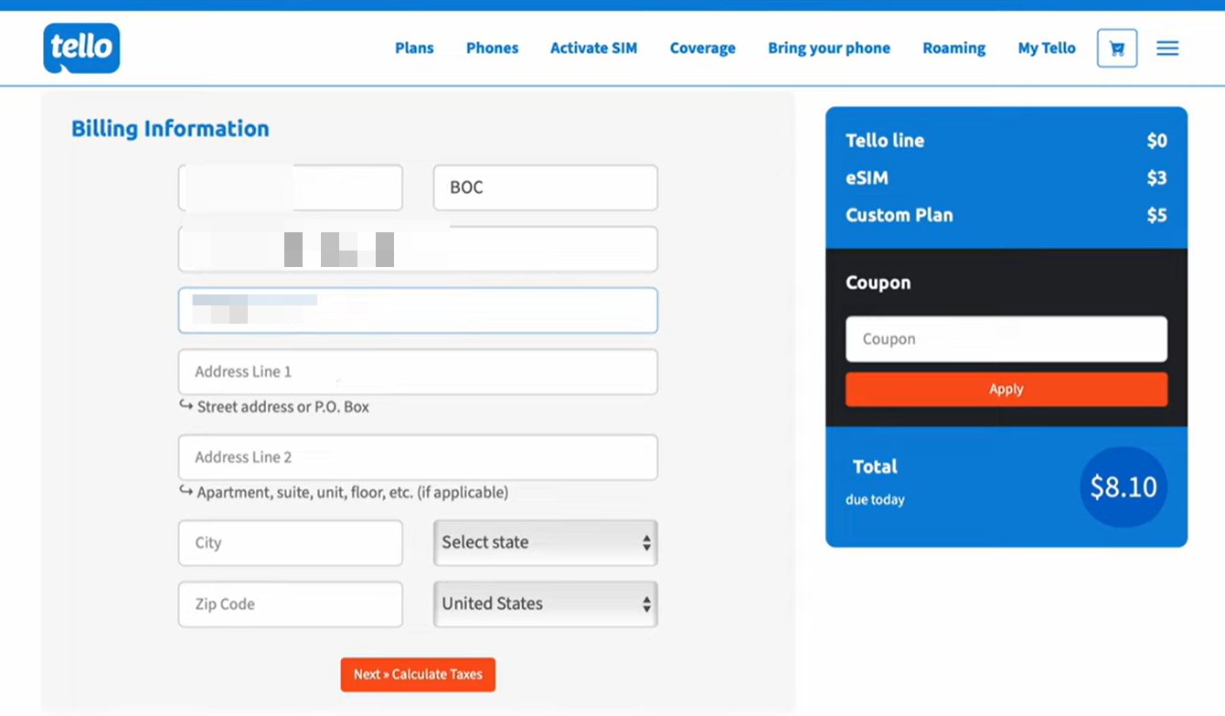Navigate to Bring your phone
1225x716 pixels.
[829, 48]
